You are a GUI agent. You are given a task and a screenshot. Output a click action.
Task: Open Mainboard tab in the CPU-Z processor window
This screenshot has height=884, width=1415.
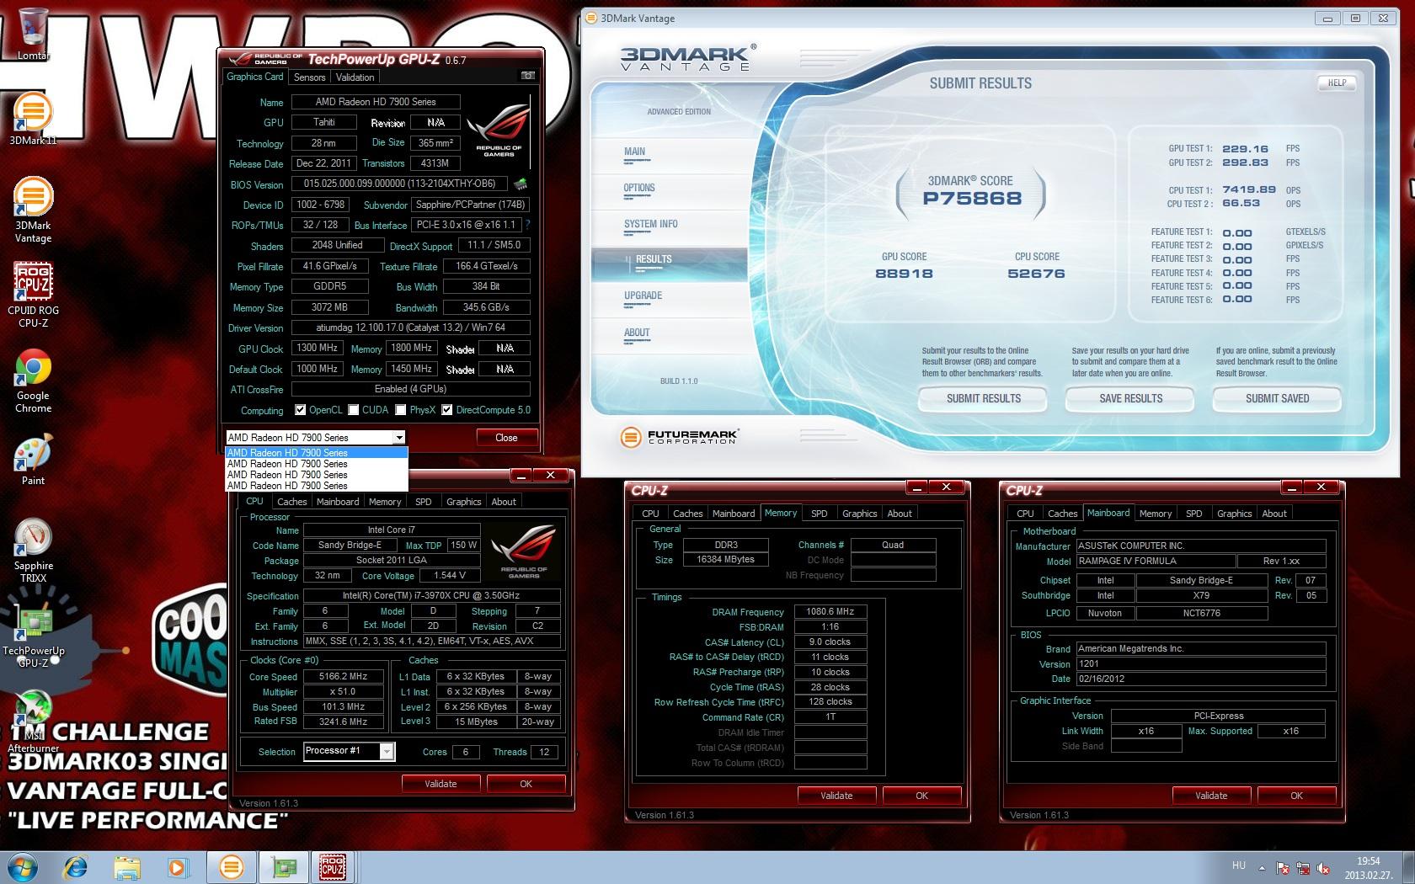tap(338, 502)
